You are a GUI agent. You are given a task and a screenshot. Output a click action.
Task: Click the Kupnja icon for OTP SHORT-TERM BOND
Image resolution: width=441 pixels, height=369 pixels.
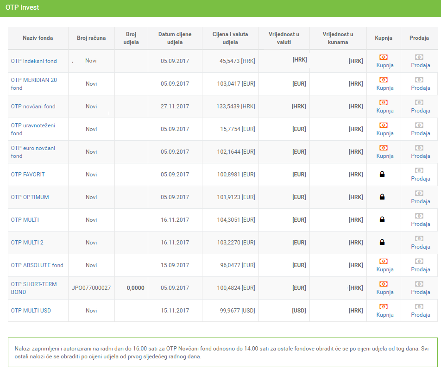pos(384,284)
